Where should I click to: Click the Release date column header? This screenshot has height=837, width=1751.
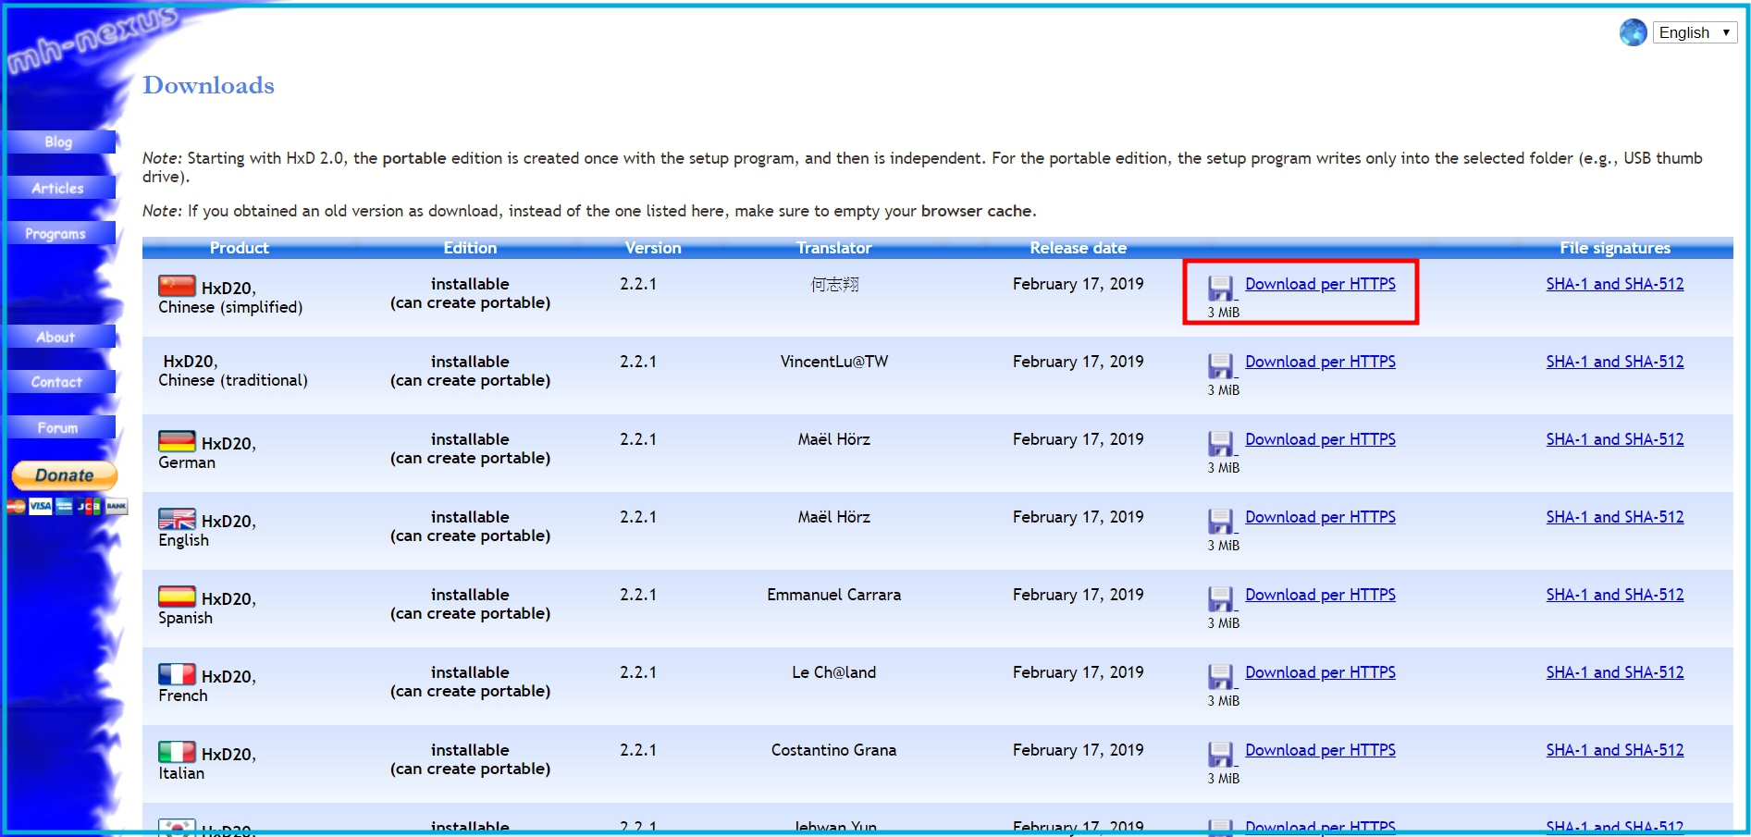pos(1079,248)
